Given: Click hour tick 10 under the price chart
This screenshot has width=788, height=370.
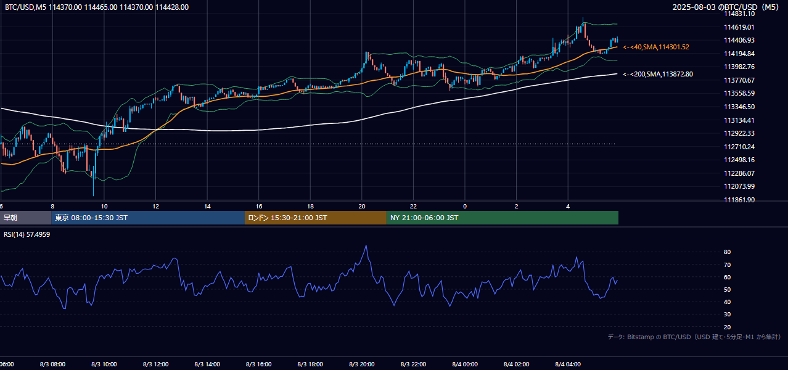Looking at the screenshot, I should (104, 207).
